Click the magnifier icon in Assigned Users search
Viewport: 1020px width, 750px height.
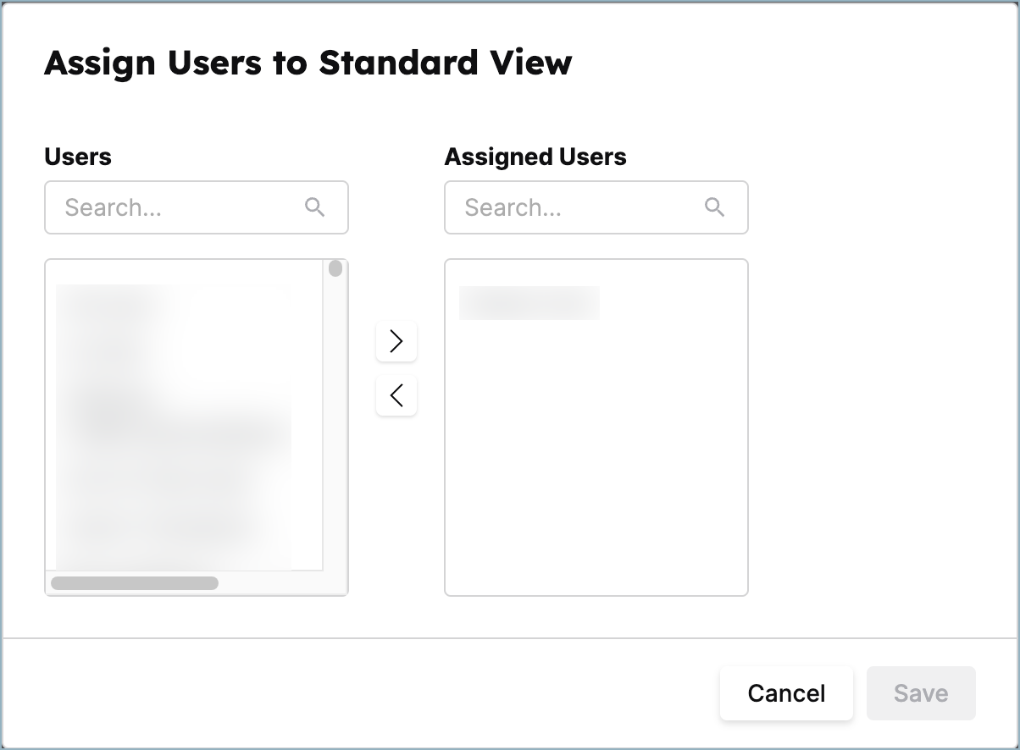tap(714, 207)
